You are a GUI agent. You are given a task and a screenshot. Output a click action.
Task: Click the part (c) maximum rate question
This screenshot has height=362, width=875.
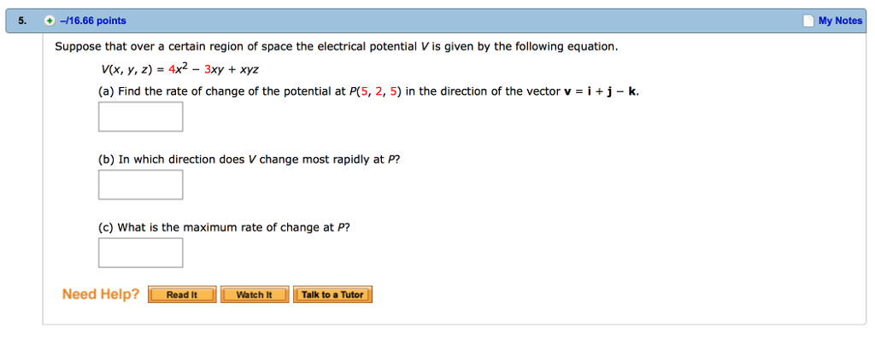click(x=224, y=227)
